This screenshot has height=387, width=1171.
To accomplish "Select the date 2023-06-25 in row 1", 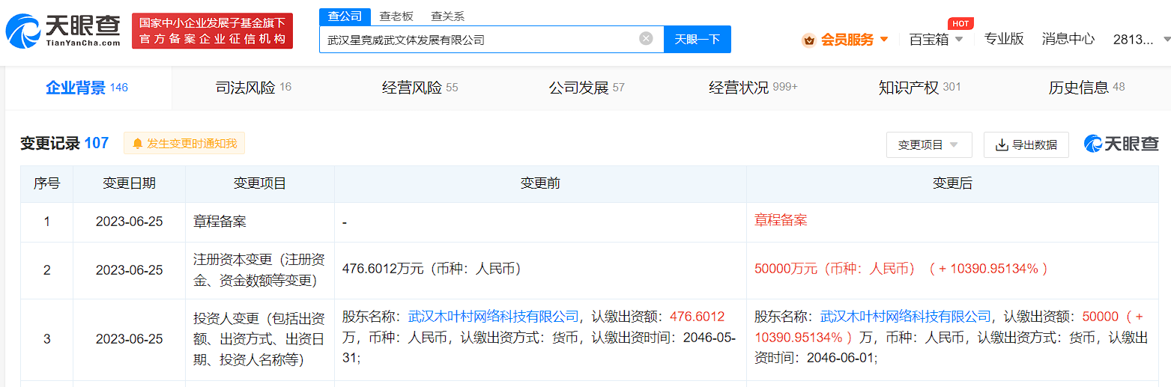I will pos(129,222).
